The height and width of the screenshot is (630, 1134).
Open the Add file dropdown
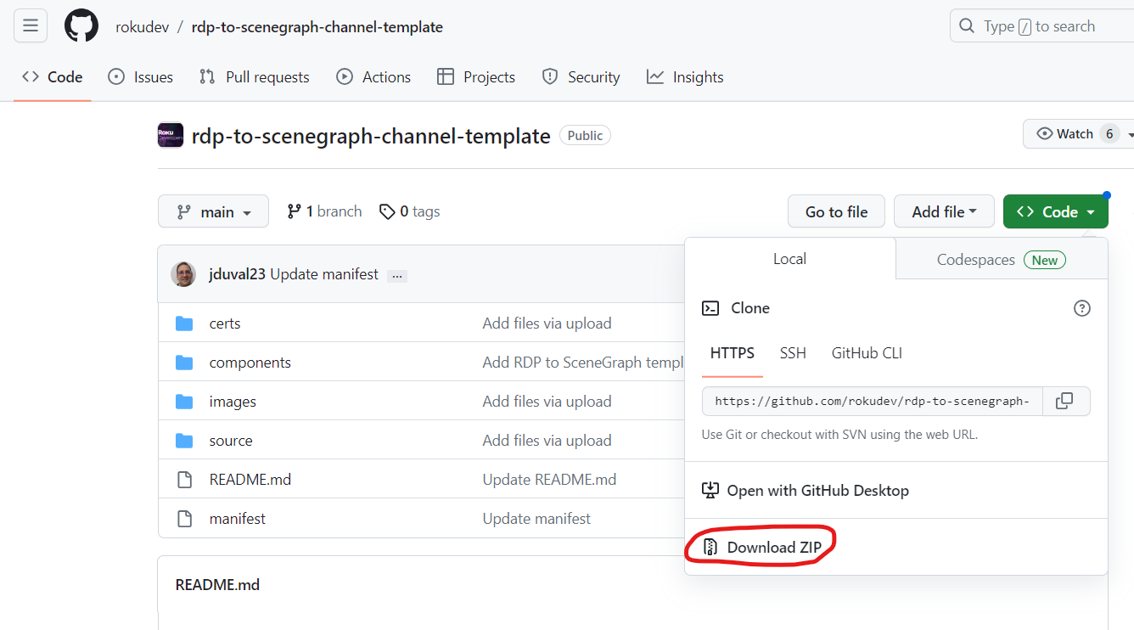pos(944,211)
